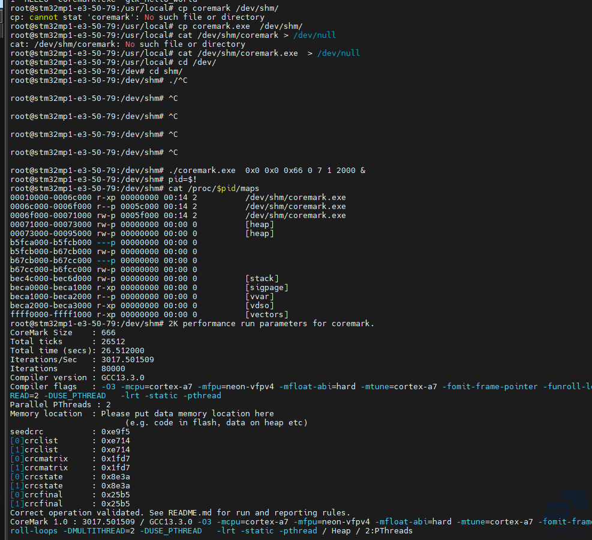Screen dimensions: 592x540
Task: Click the seedcrc value 0xe9f5
Action: (x=115, y=432)
